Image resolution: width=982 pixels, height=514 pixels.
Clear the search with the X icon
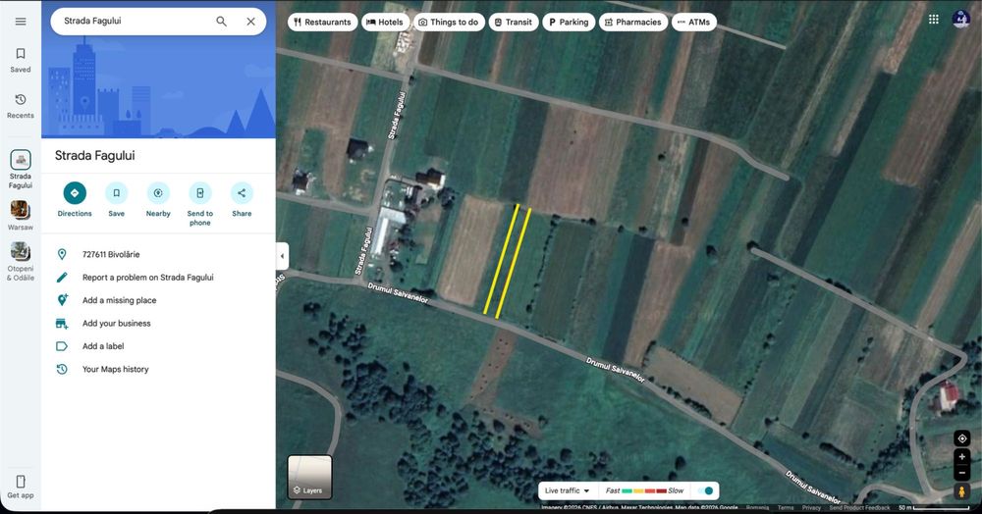click(x=250, y=22)
